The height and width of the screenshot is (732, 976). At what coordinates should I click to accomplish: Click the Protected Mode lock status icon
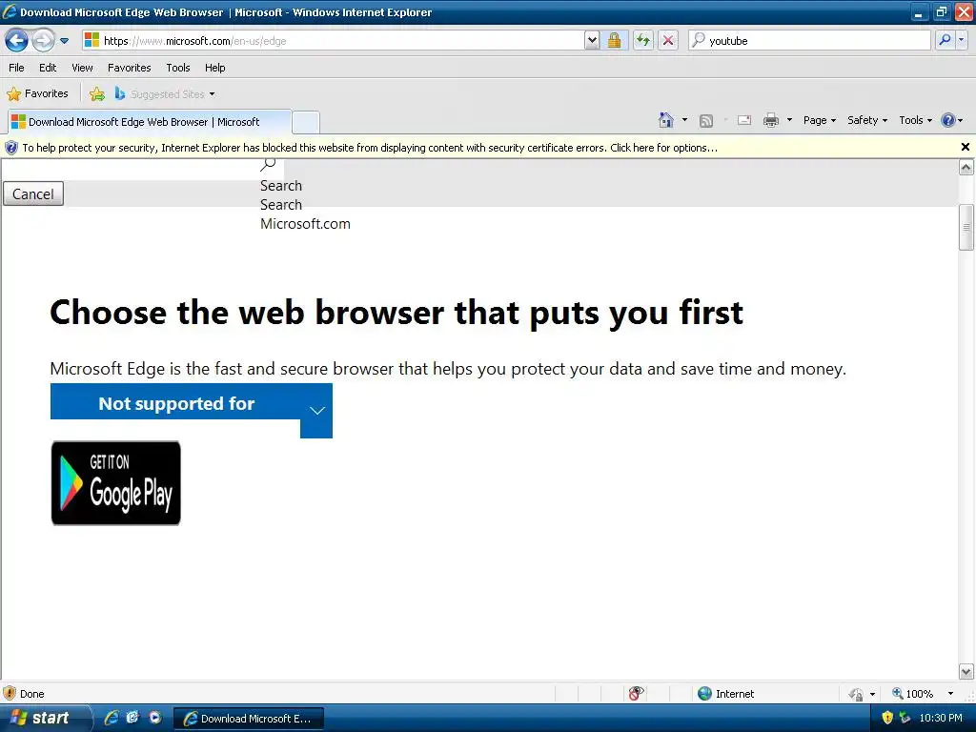tap(857, 694)
